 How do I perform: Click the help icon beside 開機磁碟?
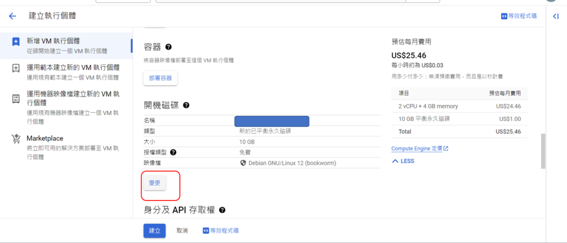tap(187, 105)
